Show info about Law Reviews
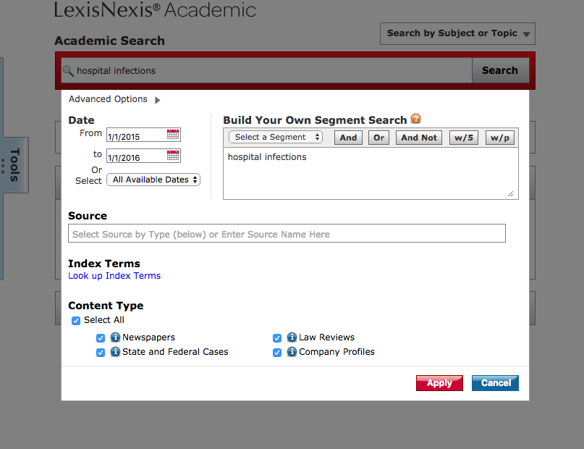Viewport: 584px width, 449px height. 292,337
